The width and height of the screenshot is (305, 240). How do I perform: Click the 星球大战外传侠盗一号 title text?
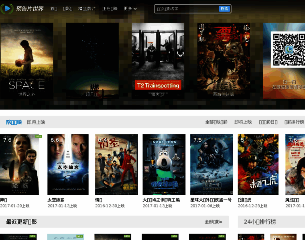pos(211,200)
